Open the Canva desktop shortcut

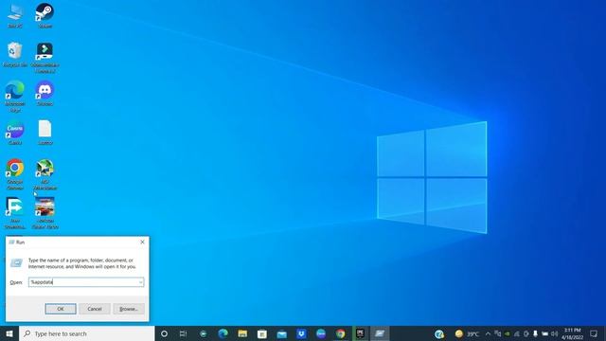point(15,133)
